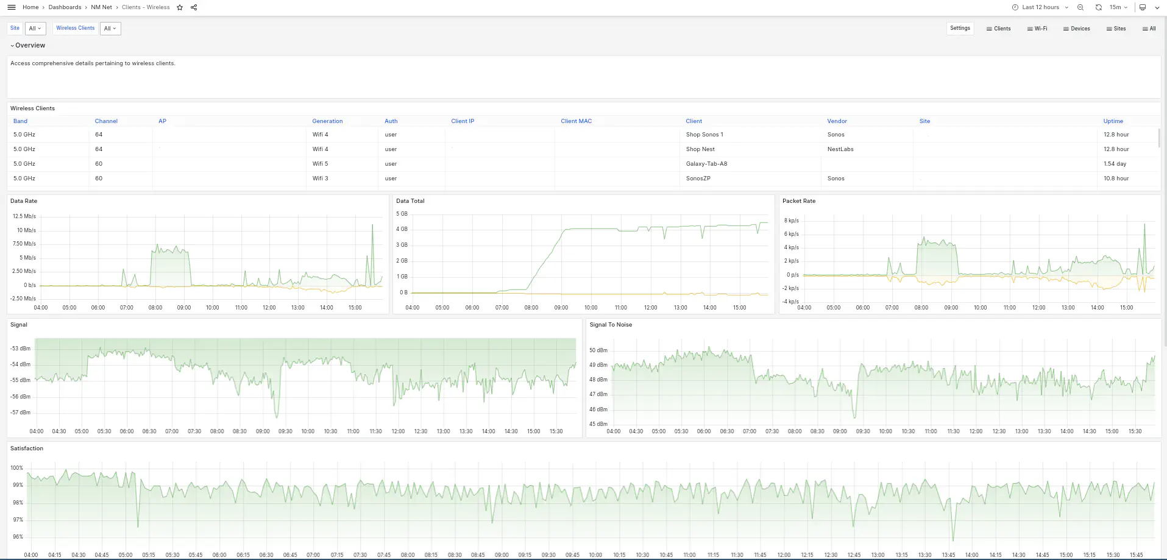Screen dimensions: 1167x560
Task: Open the Site variable All dropdown
Action: click(35, 28)
